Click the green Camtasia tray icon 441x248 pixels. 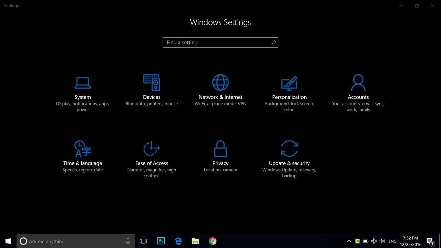358,241
